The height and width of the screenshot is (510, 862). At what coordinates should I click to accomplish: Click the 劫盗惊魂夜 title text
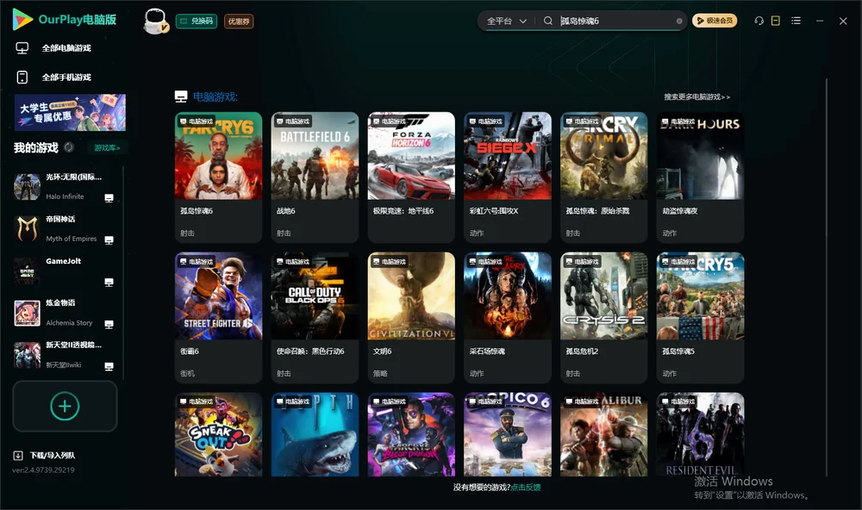679,211
